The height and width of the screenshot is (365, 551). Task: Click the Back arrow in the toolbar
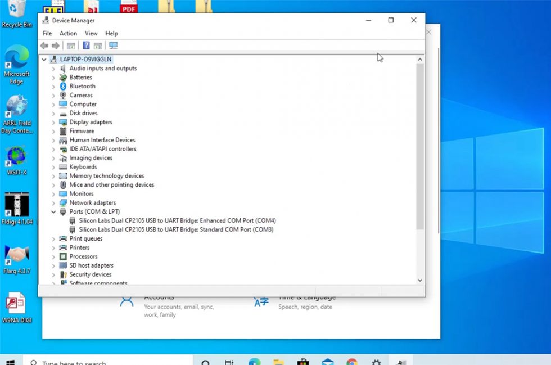[44, 46]
